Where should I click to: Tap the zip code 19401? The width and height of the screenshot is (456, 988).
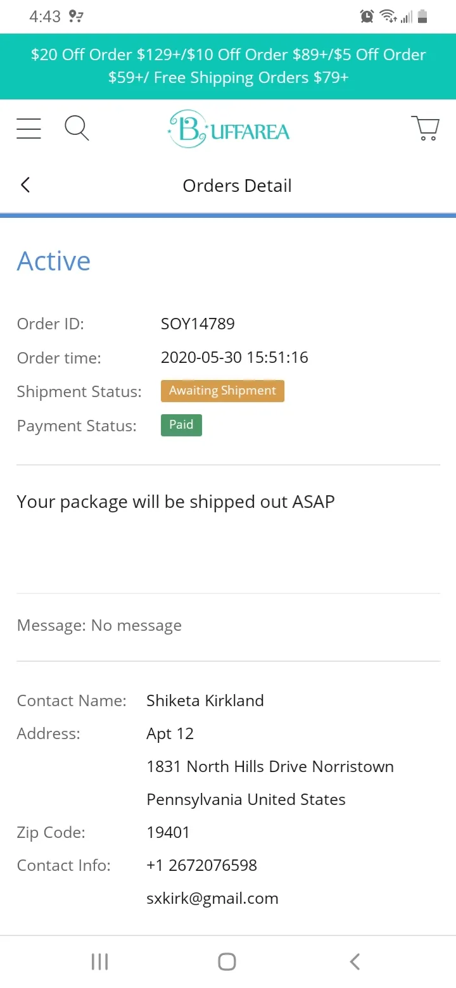168,832
